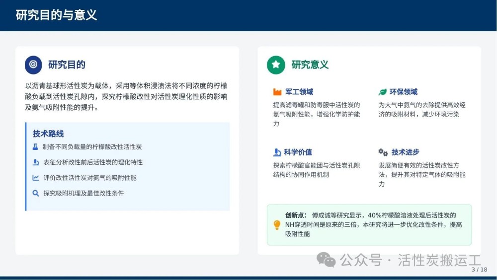Click the line chart icon before 评价改性活性炭
The image size is (497, 280).
coord(36,178)
